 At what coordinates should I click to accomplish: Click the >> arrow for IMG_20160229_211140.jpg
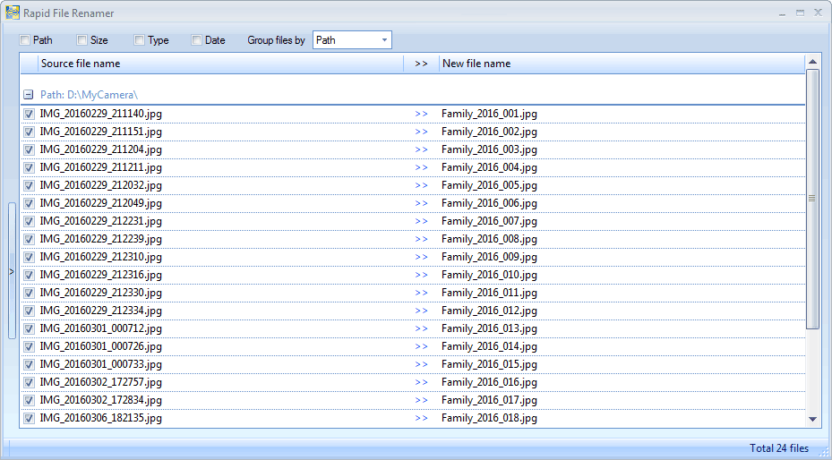click(421, 114)
